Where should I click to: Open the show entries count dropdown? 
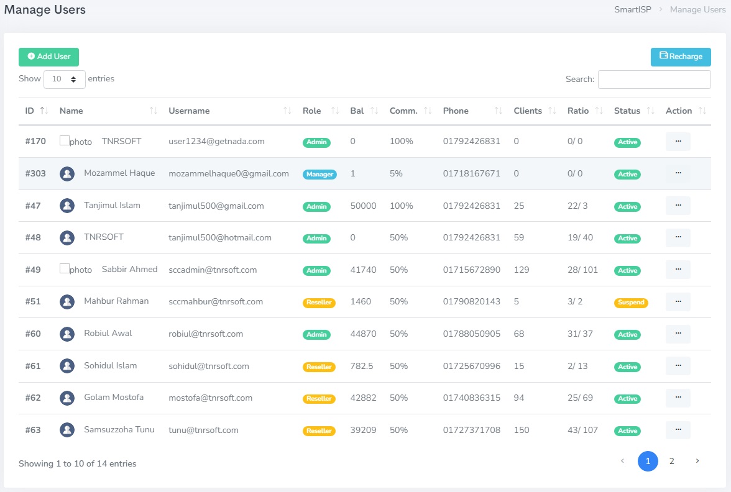[x=65, y=80]
